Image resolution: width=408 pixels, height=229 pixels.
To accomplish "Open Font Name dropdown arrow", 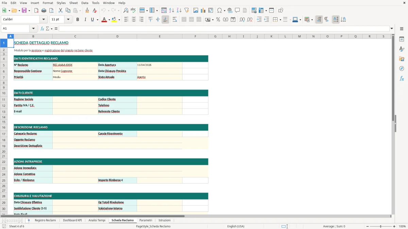I will 44,20.
